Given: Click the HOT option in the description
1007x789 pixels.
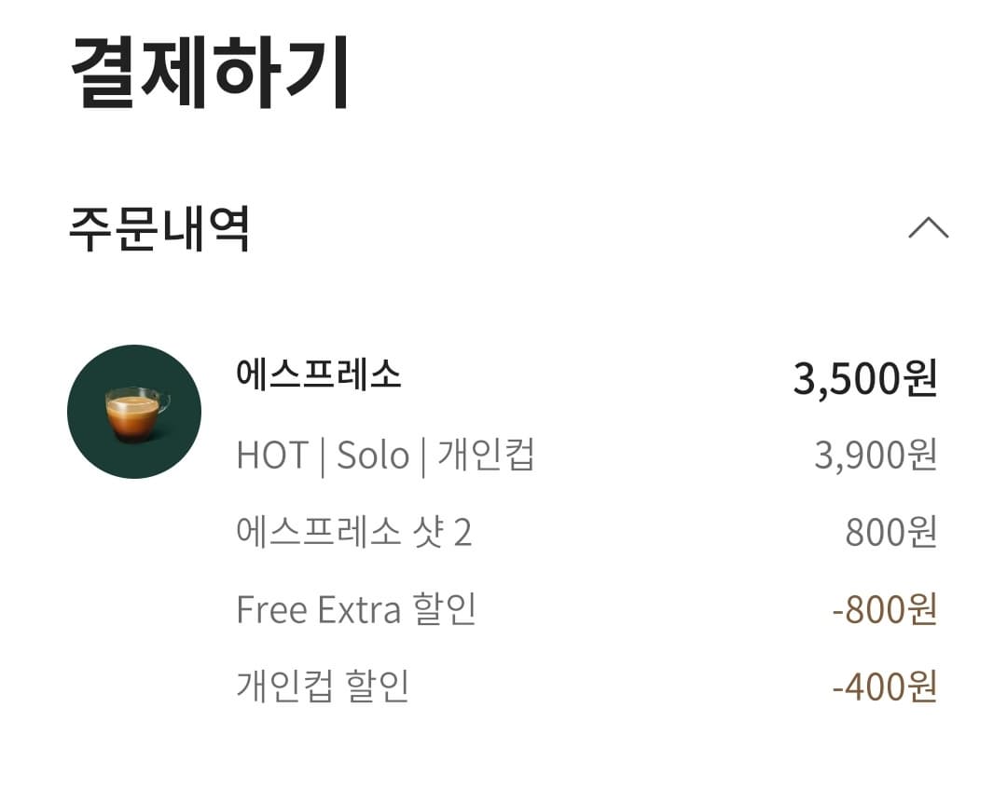Looking at the screenshot, I should pyautogui.click(x=273, y=455).
